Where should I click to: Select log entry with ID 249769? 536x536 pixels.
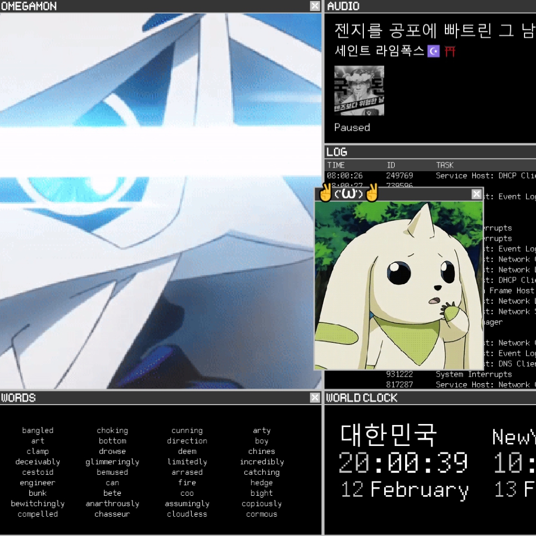tap(430, 176)
